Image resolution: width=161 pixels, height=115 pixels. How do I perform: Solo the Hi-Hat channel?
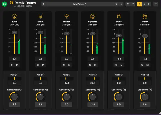click(x=64, y=65)
